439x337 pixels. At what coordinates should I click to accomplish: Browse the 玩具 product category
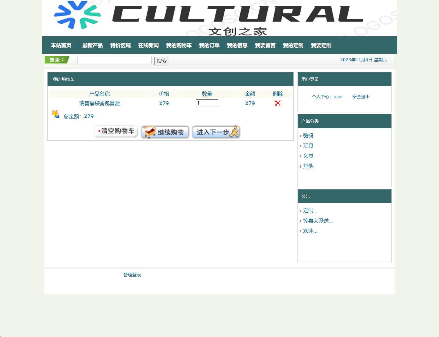tap(308, 146)
